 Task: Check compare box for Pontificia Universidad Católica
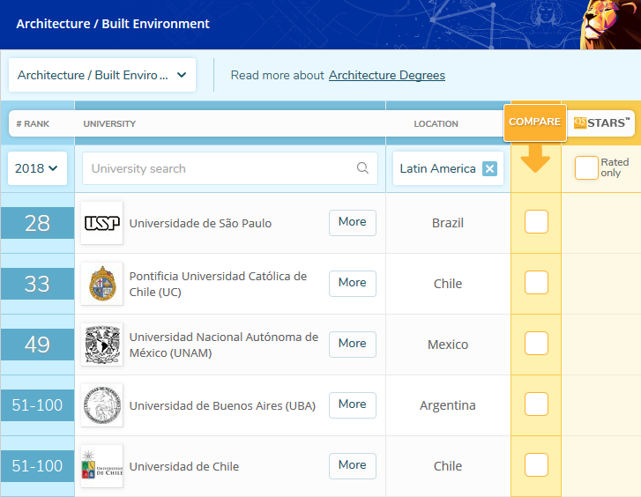[x=536, y=282]
